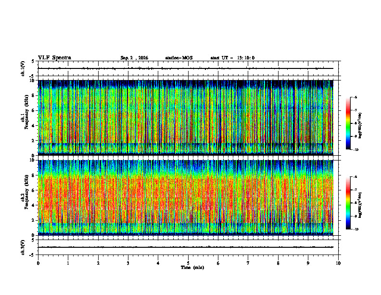Image resolution: width=381 pixels, height=295 pixels.
Task: Click the ch.1 Frequency (kHz) axis label
Action: 25,118
